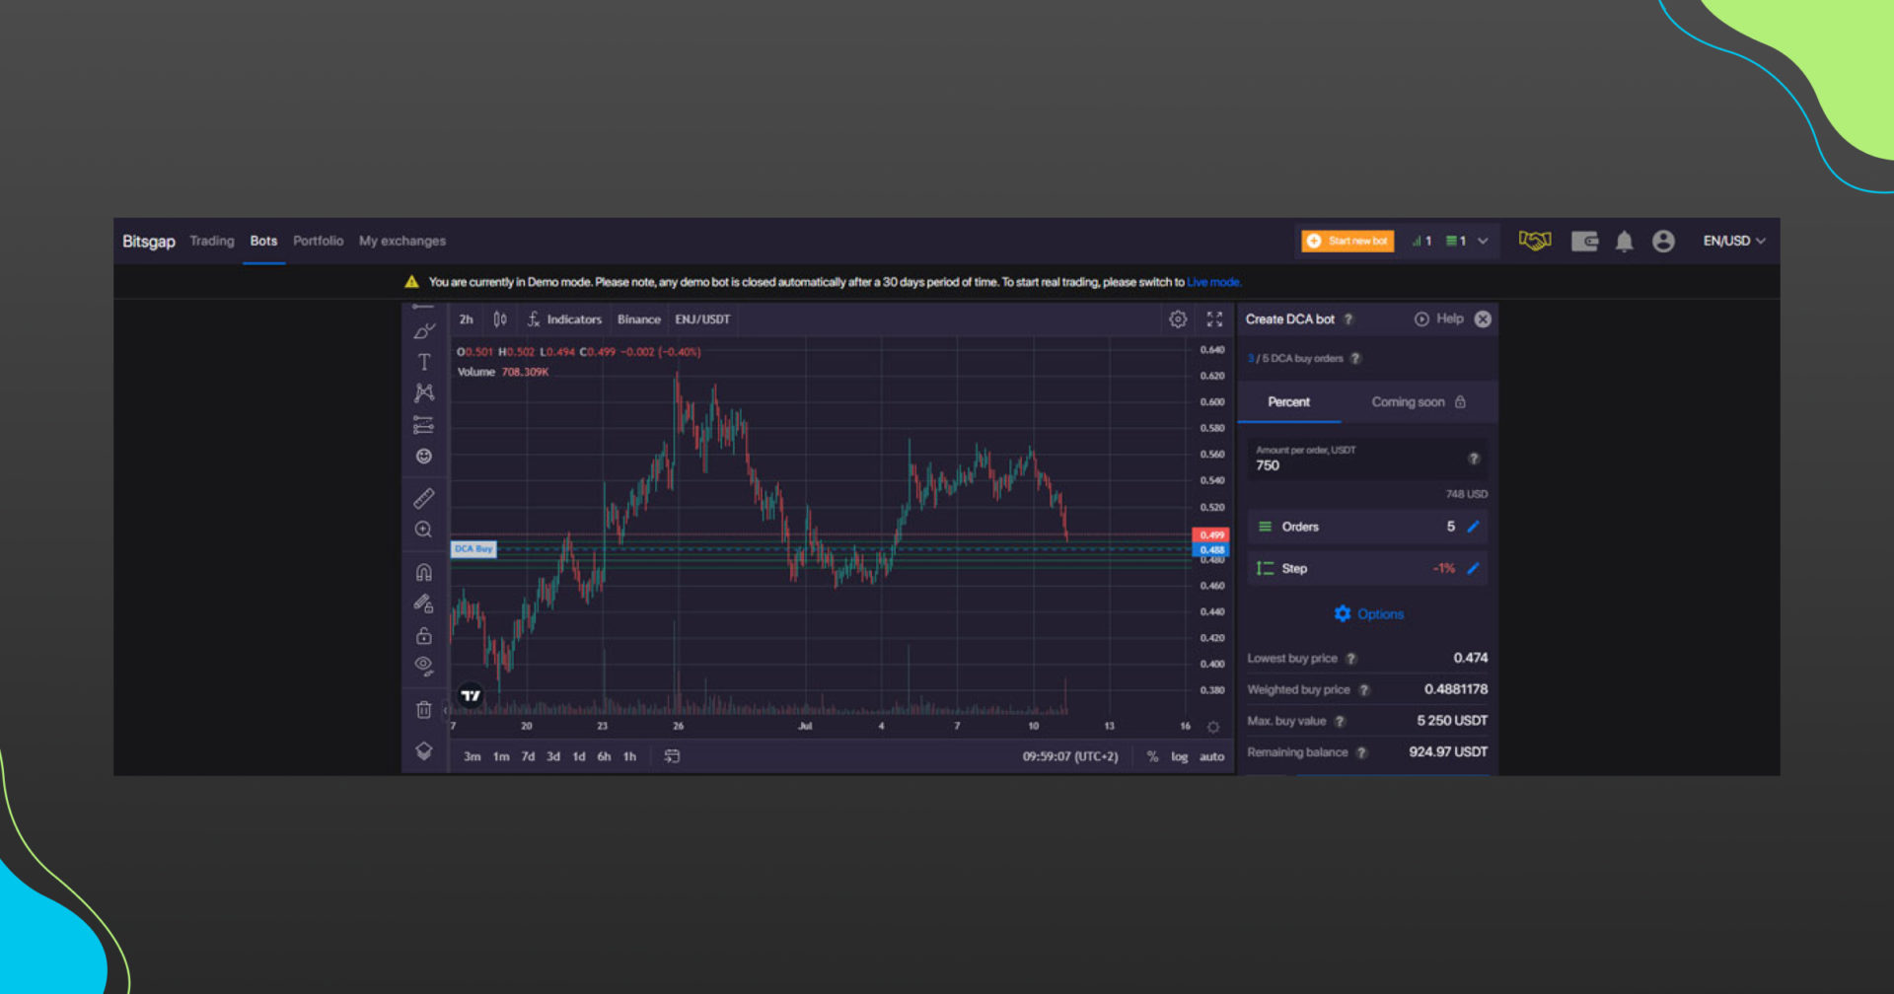Open the 2h interval dropdown
Viewport: 1894px width, 994px height.
pyautogui.click(x=466, y=319)
